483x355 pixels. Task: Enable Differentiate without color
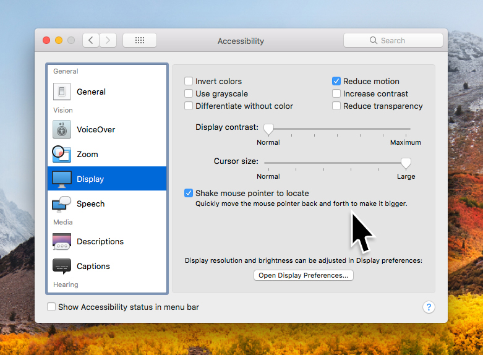coord(189,106)
